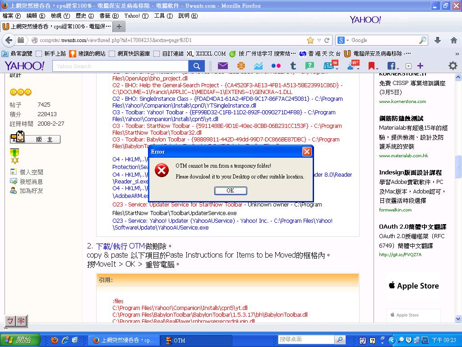Open Yahoo toolbar settings gear
Image resolution: width=462 pixels, height=347 pixels.
tap(453, 66)
